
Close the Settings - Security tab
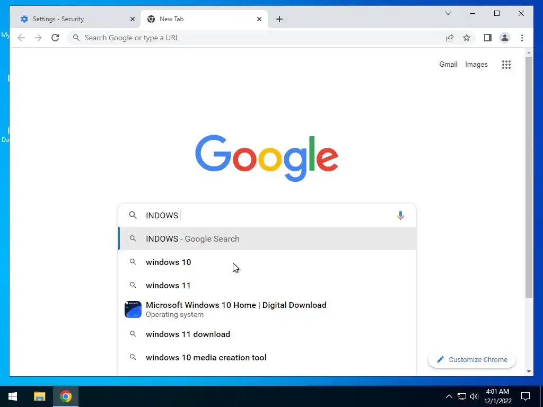[x=132, y=19]
